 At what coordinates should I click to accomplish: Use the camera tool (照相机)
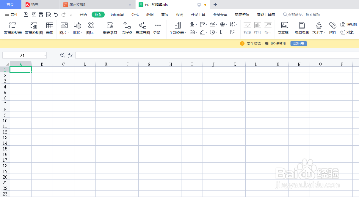(349, 25)
